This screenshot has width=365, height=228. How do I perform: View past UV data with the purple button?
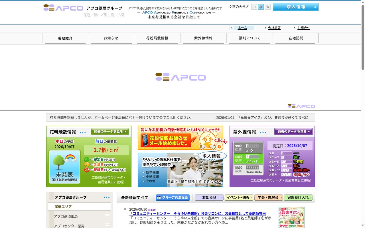293,132
